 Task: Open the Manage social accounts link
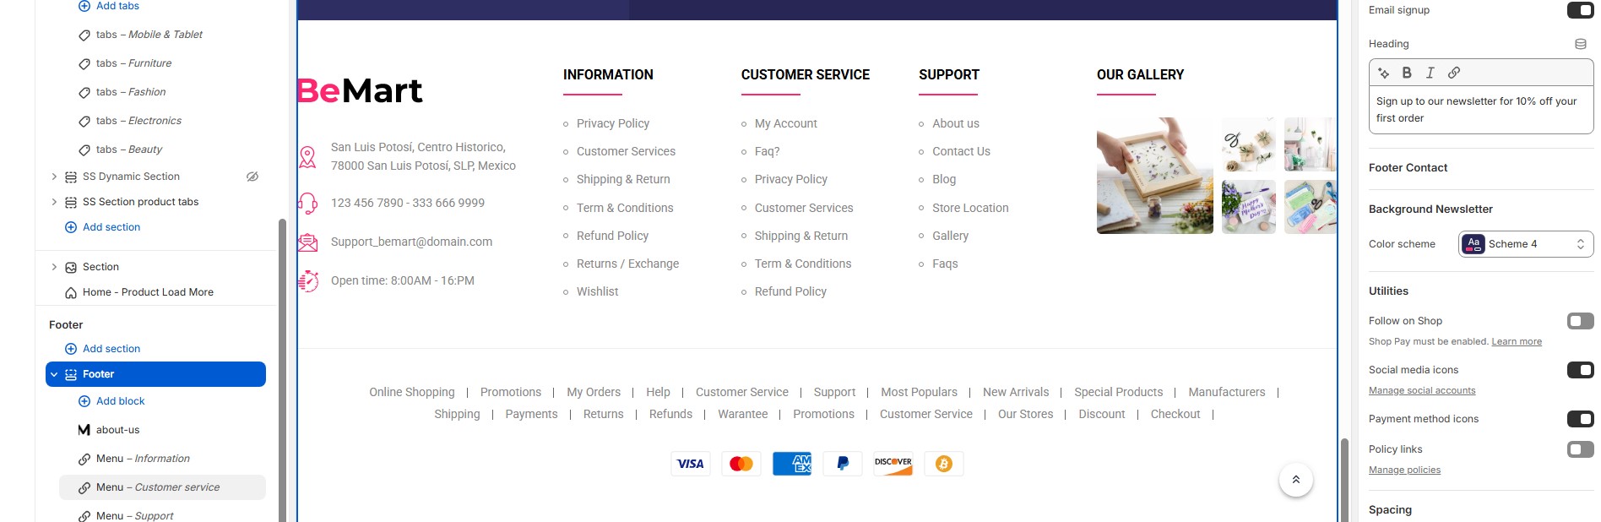[x=1422, y=390]
